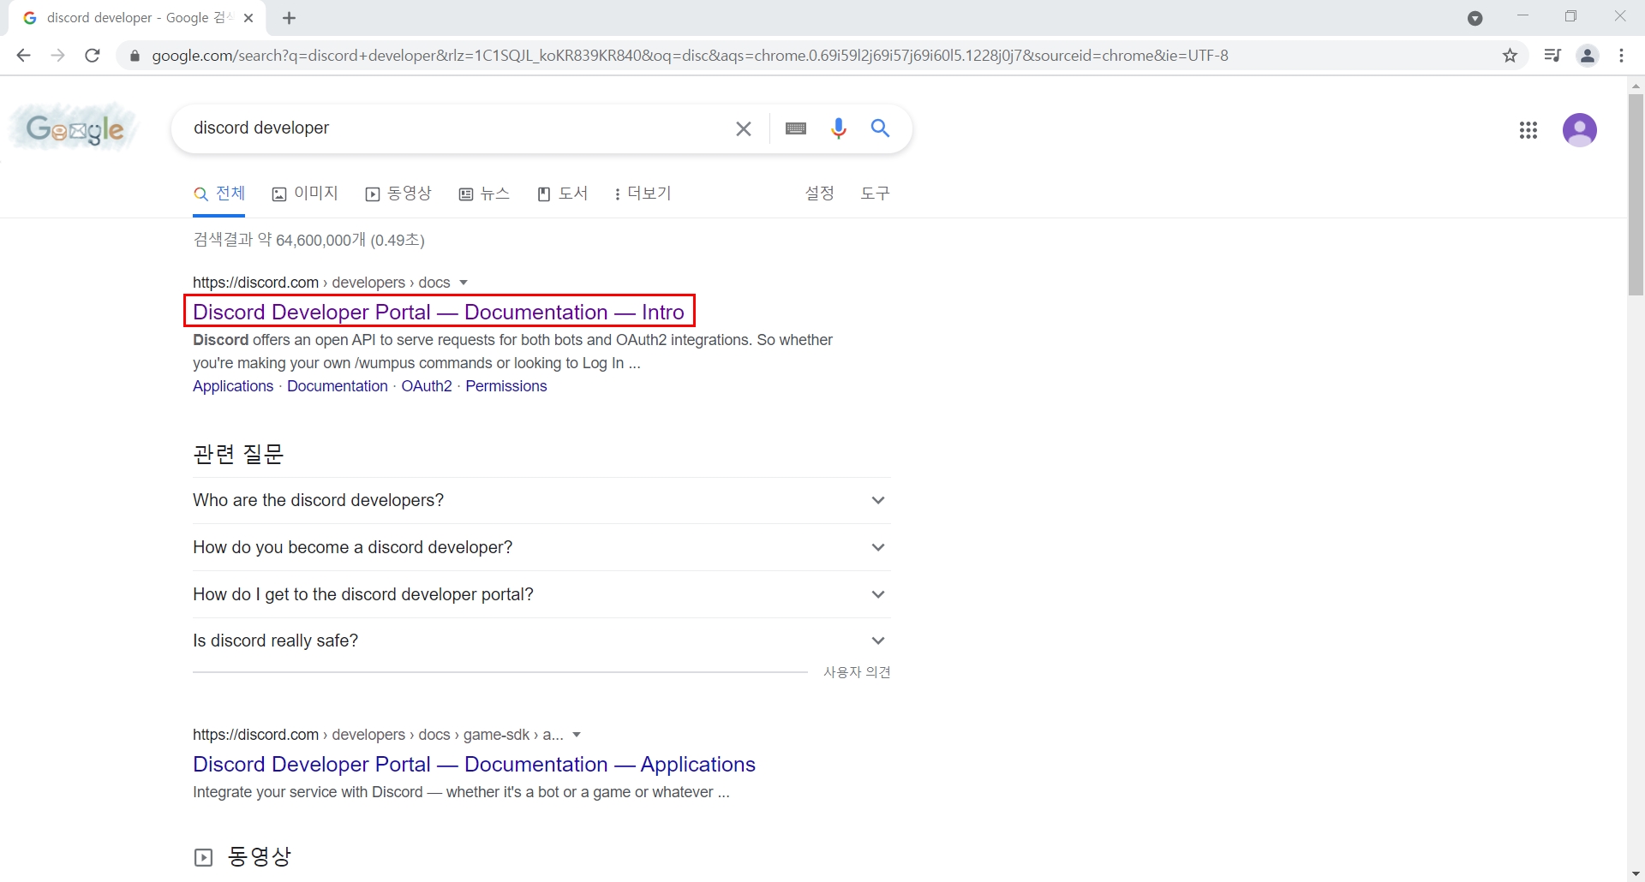Open Discord Developer Portal Intro result
This screenshot has height=882, width=1645.
tap(439, 312)
